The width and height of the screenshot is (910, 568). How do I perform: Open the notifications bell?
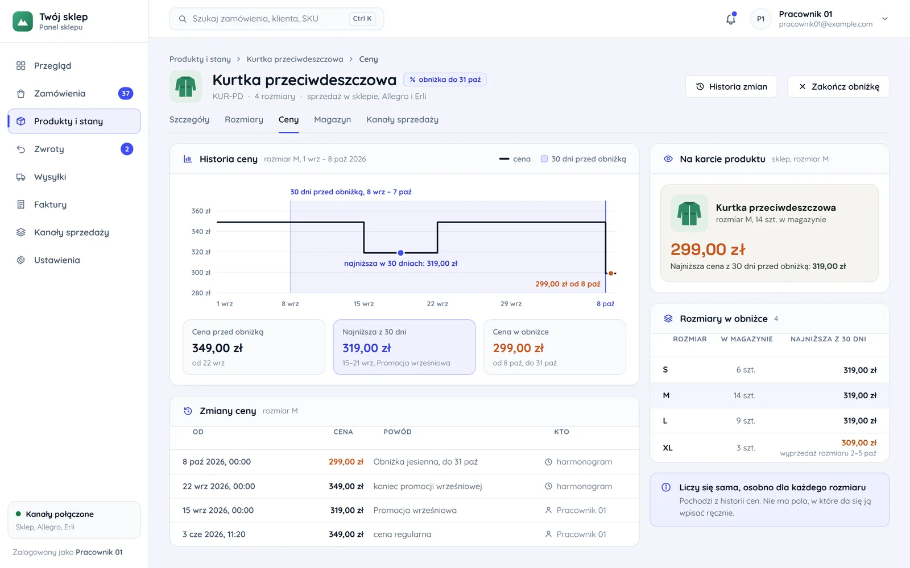[x=731, y=19]
